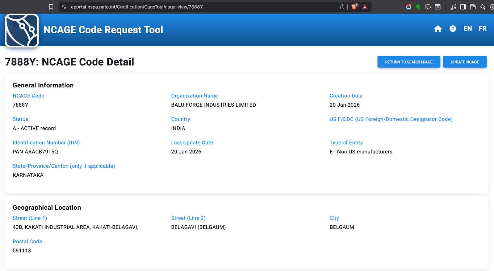This screenshot has height=271, width=494.
Task: Click the share icon in address bar
Action: pos(342,7)
